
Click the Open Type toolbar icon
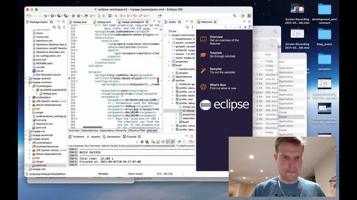pos(86,16)
